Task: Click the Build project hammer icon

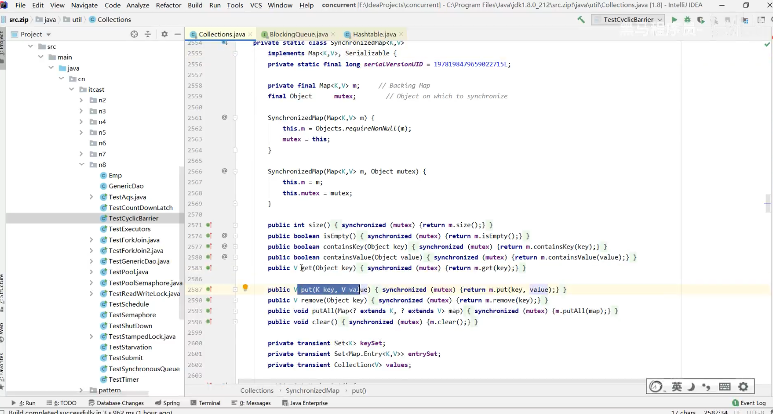Action: [581, 19]
